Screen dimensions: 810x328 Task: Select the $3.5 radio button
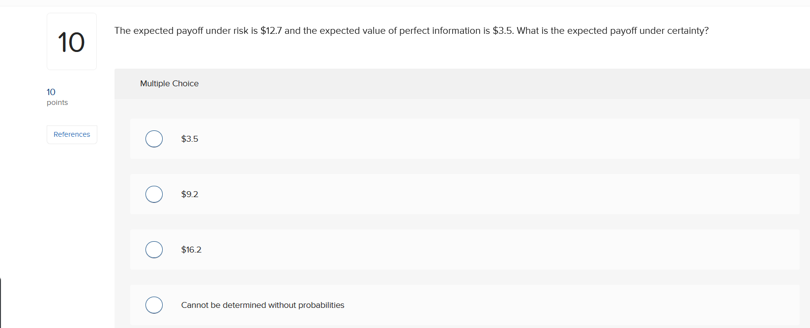point(154,139)
